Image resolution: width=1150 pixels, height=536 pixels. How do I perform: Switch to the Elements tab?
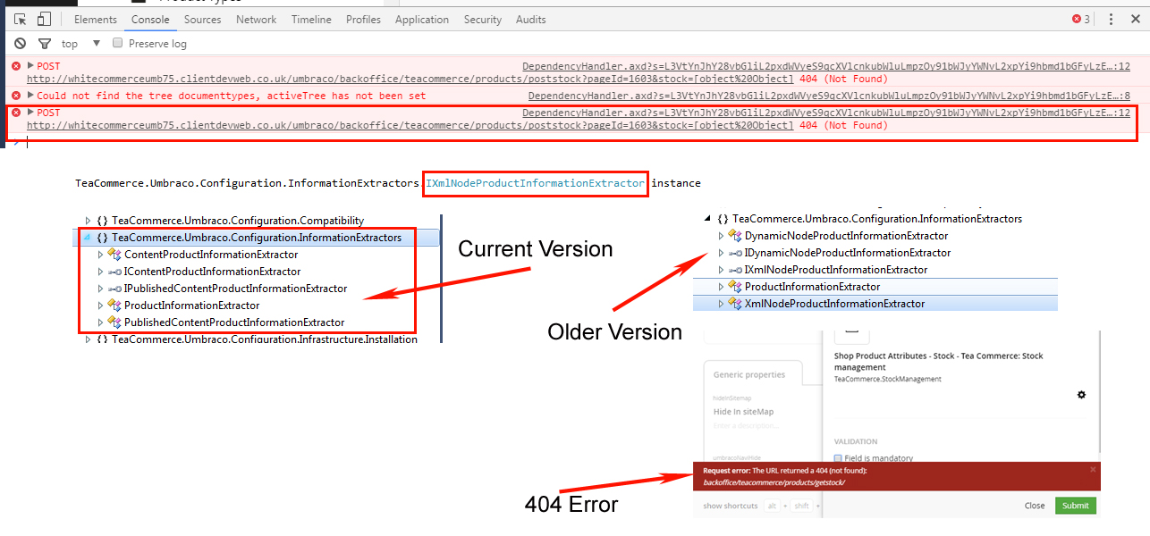(96, 20)
